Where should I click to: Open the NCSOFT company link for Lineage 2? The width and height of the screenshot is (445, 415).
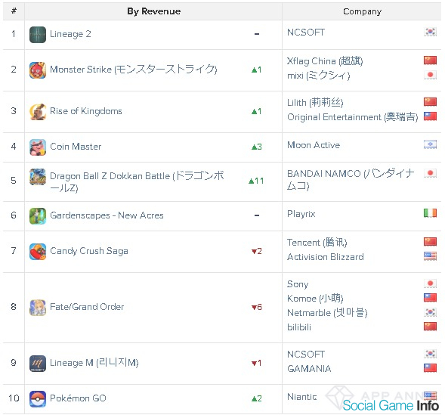click(306, 33)
